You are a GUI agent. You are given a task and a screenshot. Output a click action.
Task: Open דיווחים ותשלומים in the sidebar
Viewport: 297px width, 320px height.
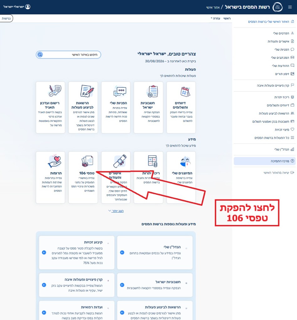[x=280, y=105]
